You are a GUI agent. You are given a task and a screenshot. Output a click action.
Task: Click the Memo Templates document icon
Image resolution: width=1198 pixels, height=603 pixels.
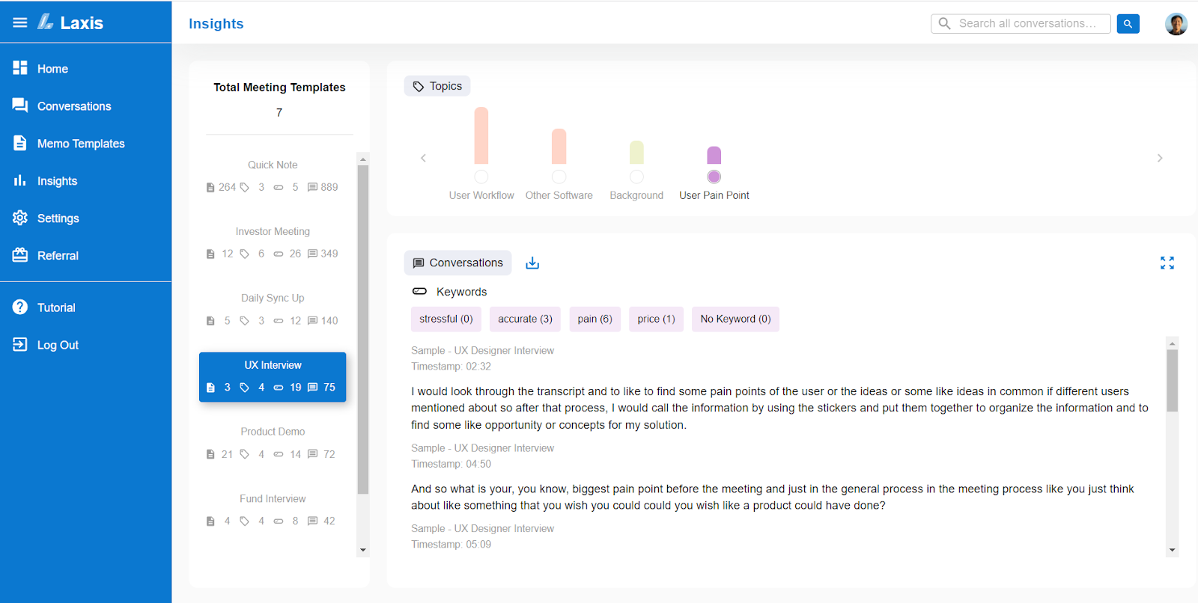pos(20,143)
